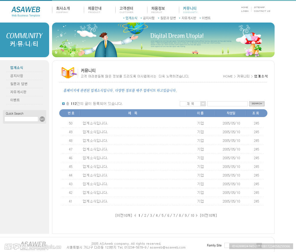
Task: Open the 제품안내 PRODUCT menu
Action: coord(95,10)
